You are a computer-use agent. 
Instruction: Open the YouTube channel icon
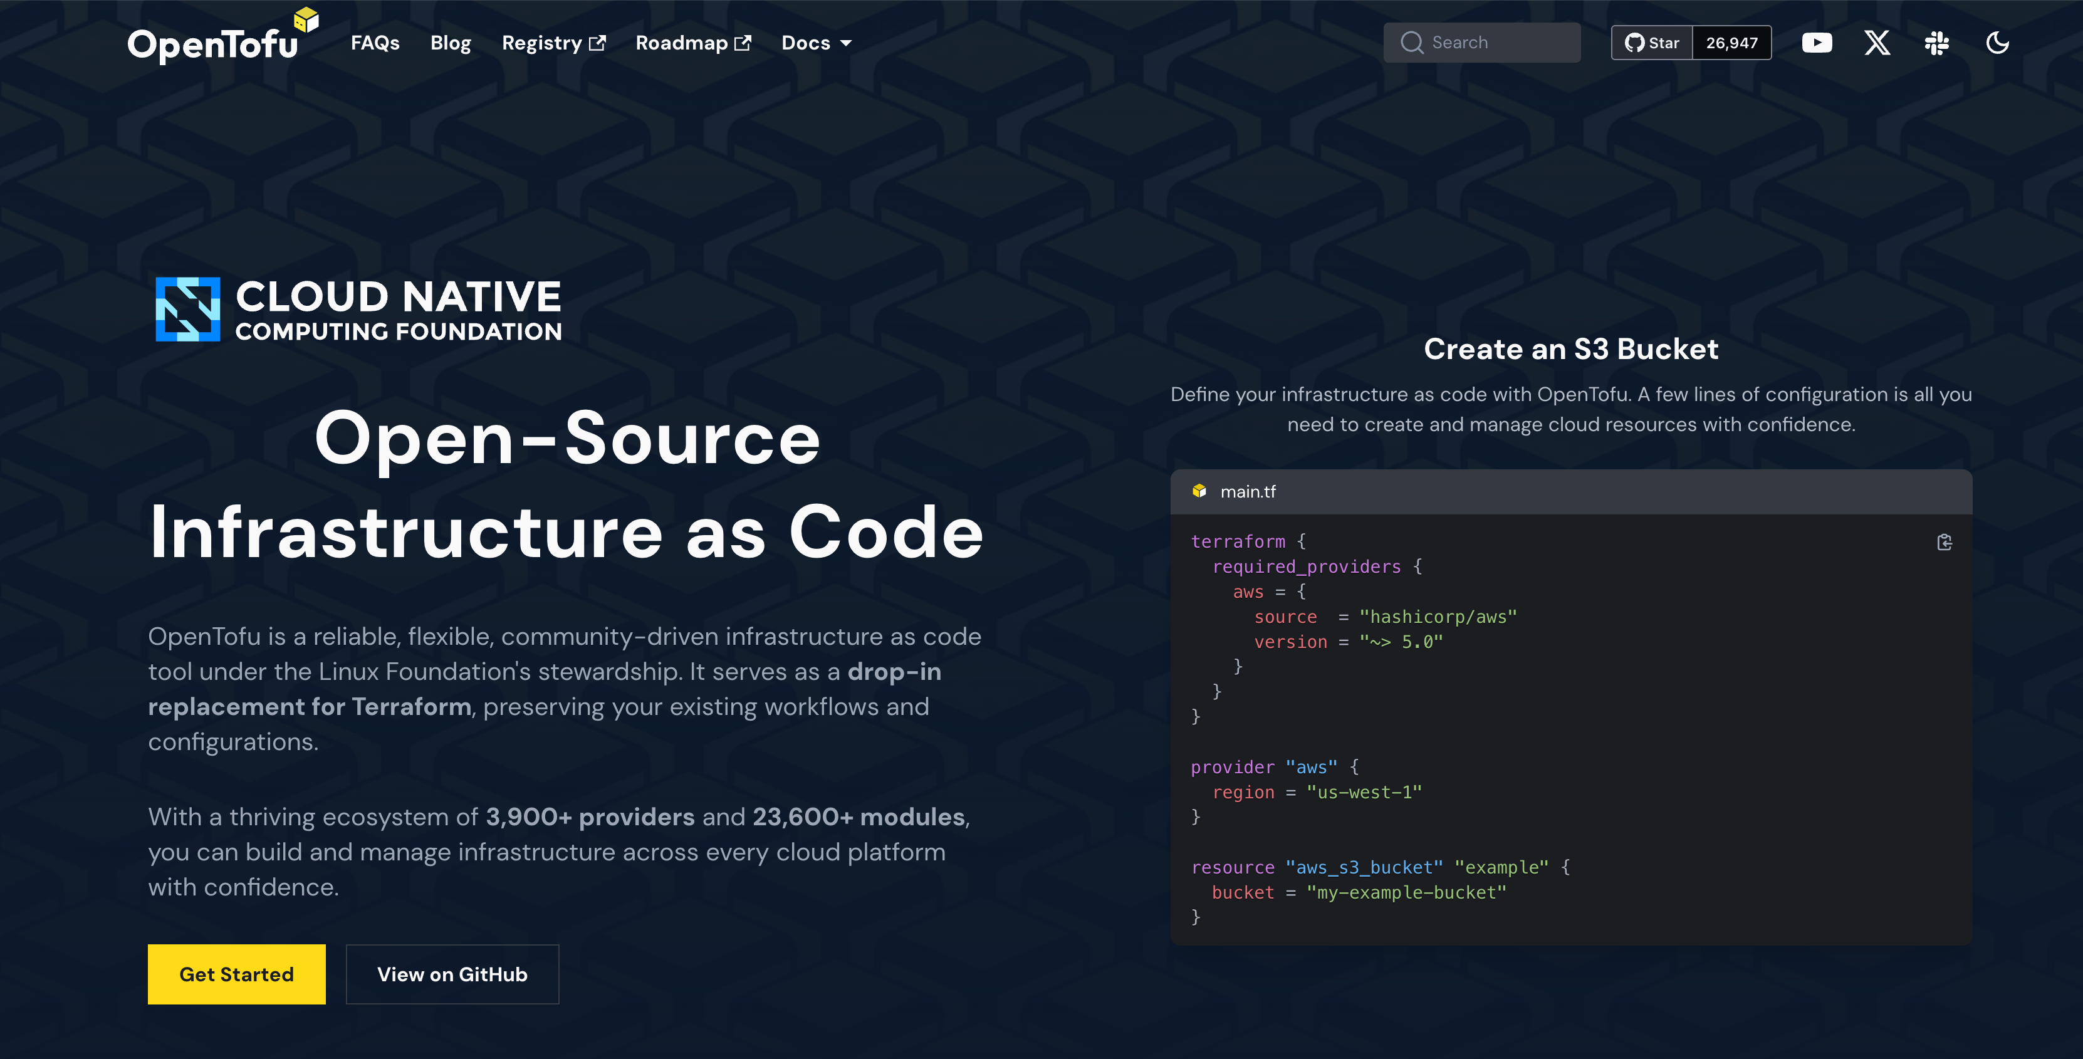click(x=1816, y=43)
